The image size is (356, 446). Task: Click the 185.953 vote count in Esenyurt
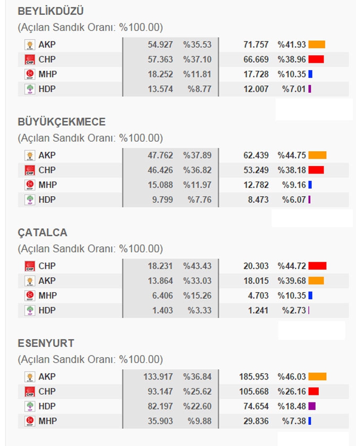pos(254,377)
